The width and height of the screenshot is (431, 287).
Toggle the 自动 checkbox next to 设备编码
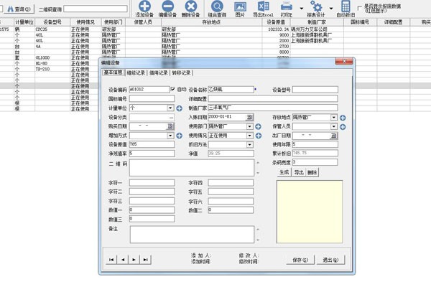pos(172,90)
